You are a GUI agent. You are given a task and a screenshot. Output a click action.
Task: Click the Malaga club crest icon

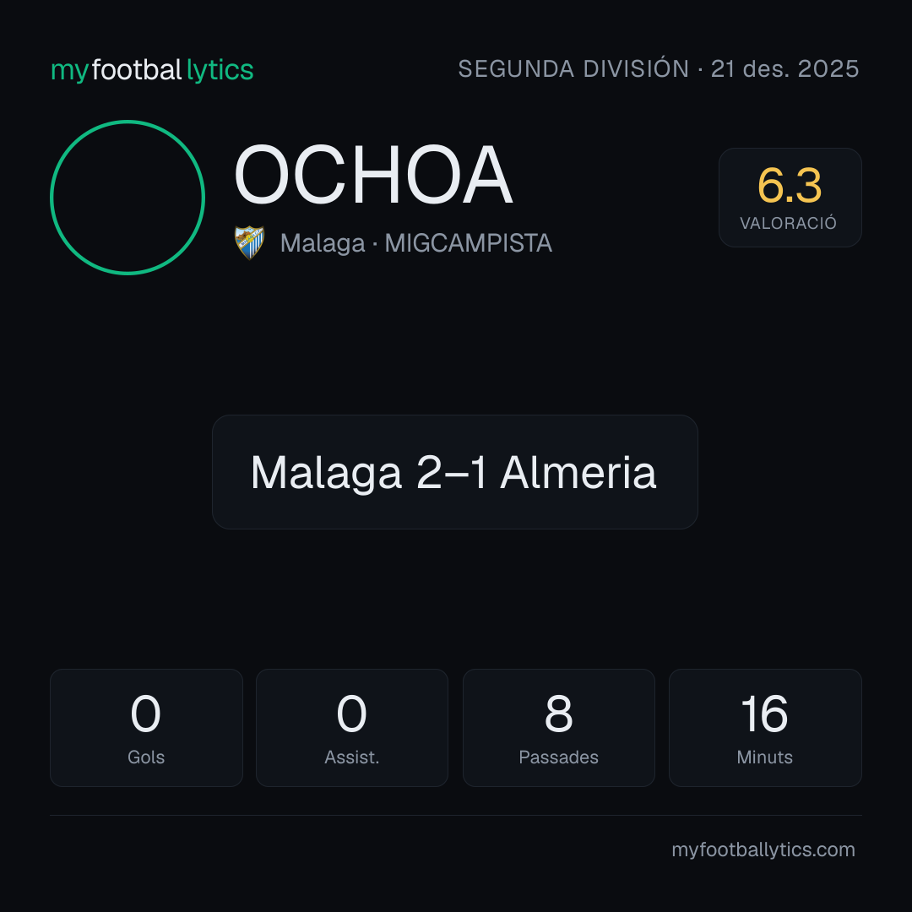[249, 242]
